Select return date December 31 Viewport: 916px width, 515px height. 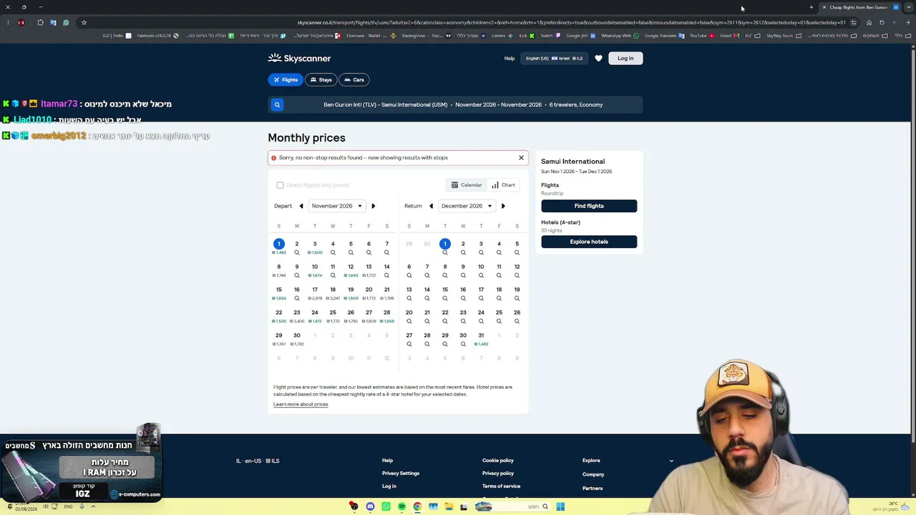pos(481,335)
